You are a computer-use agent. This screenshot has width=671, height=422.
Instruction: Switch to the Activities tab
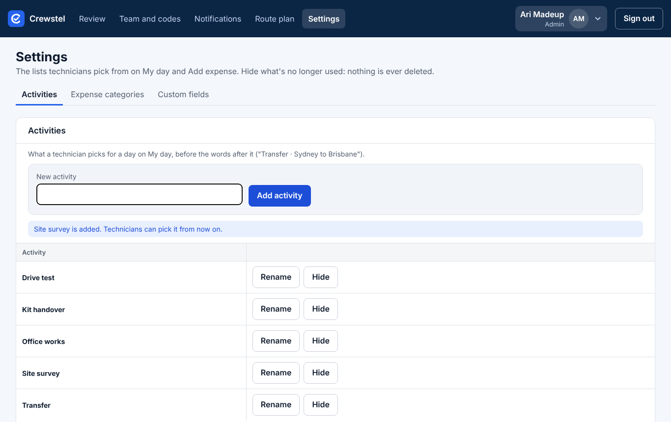tap(39, 94)
